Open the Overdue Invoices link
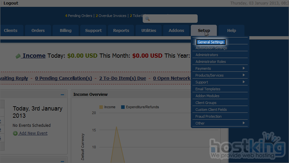 click(112, 16)
